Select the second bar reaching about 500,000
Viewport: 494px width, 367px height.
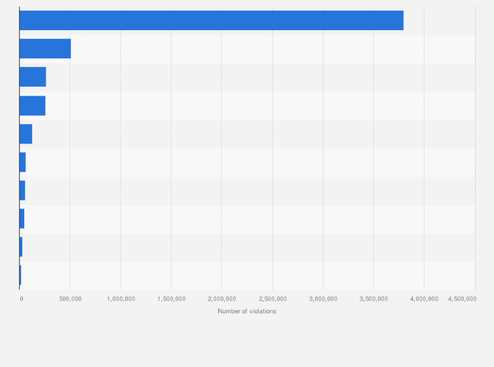(45, 48)
